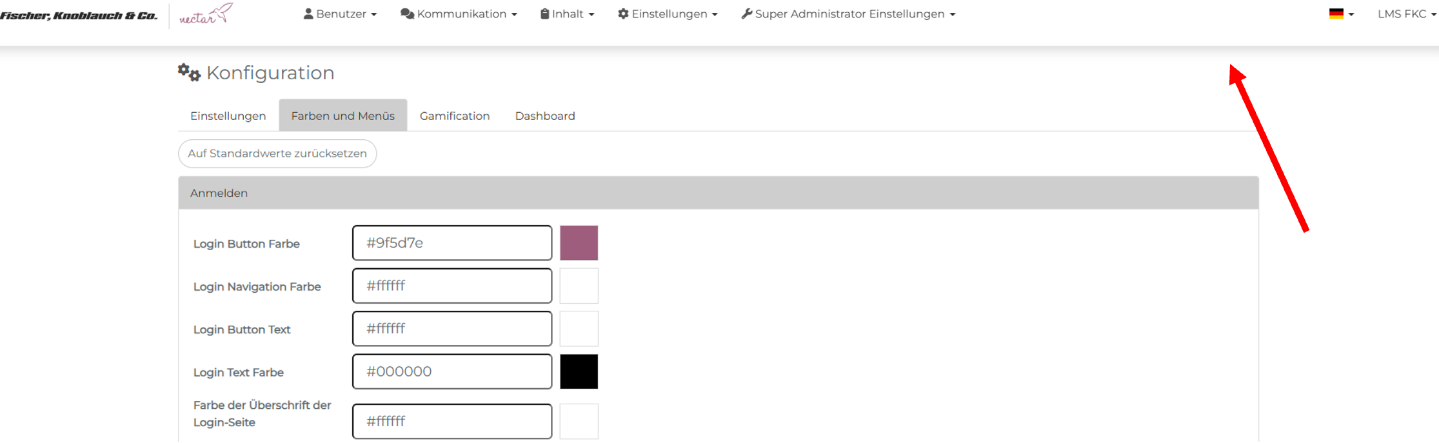
Task: Click the Login Navigation Farbe hex field
Action: pos(452,286)
